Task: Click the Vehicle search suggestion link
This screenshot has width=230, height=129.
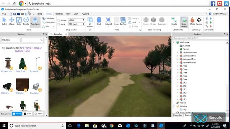Action: coord(29,48)
